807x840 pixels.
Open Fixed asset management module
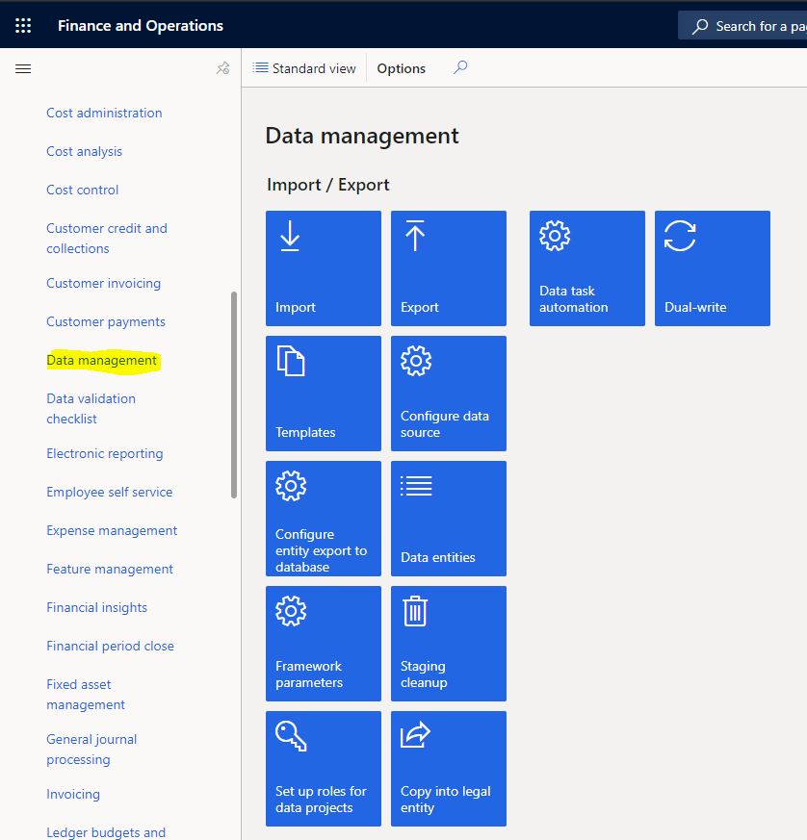(x=86, y=695)
